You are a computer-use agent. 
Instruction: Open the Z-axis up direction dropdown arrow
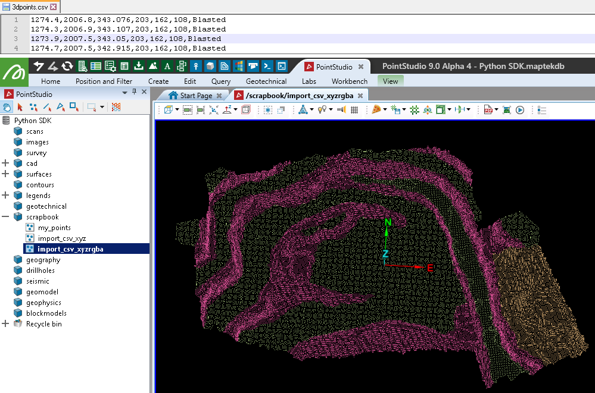(x=236, y=110)
